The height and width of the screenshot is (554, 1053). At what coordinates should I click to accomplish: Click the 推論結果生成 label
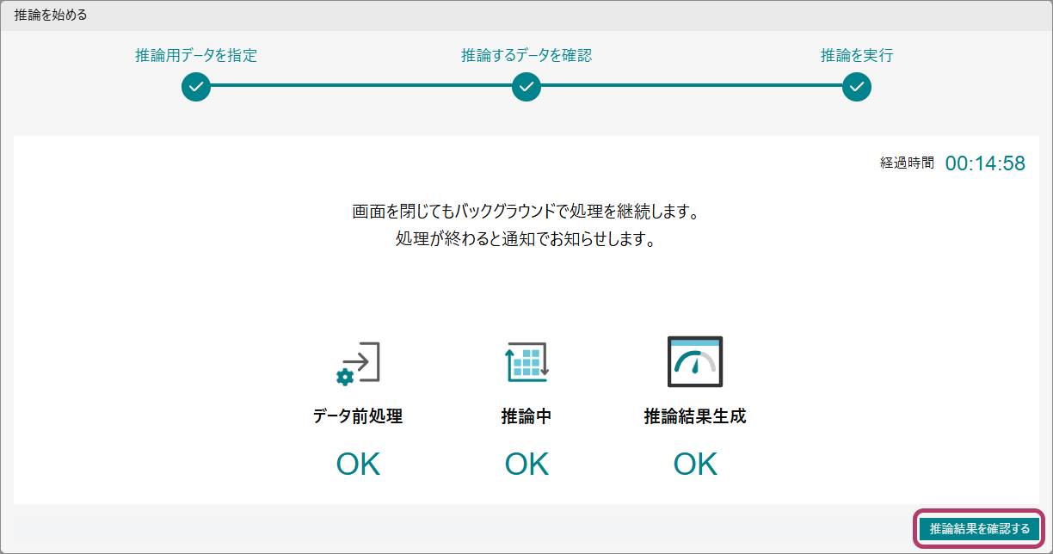(695, 417)
